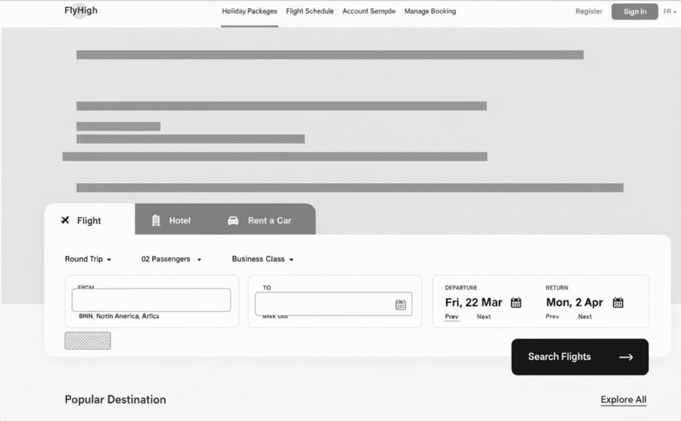Viewport: 681px width, 421px height.
Task: Open the 02 Passengers dropdown
Action: pyautogui.click(x=171, y=259)
